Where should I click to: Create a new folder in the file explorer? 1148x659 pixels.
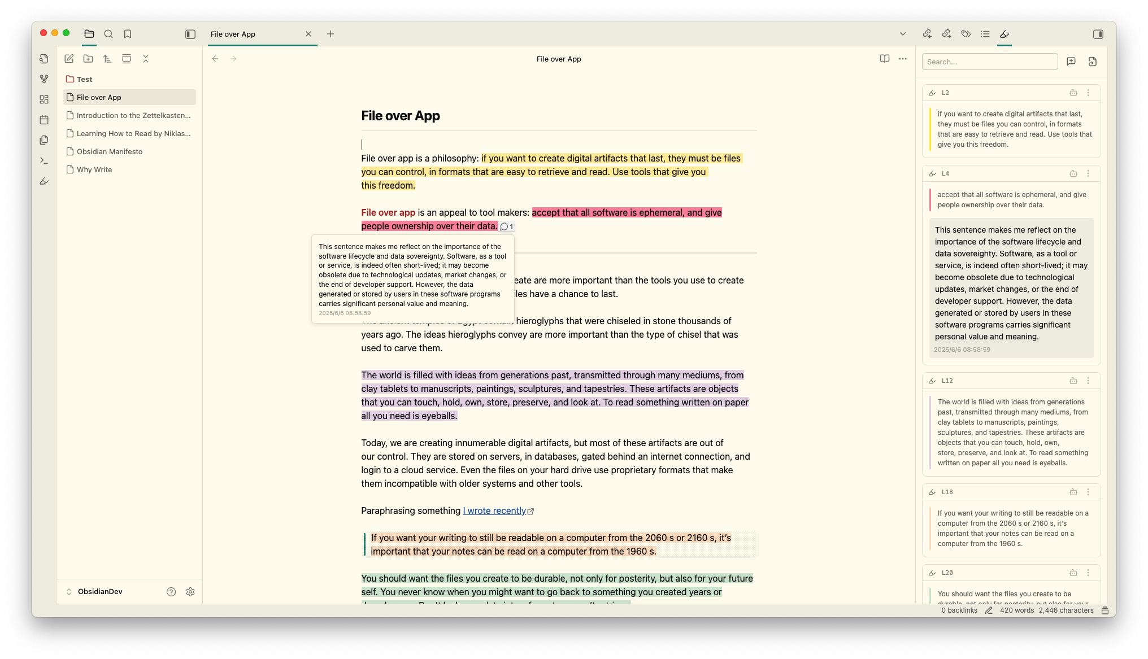[x=88, y=59]
